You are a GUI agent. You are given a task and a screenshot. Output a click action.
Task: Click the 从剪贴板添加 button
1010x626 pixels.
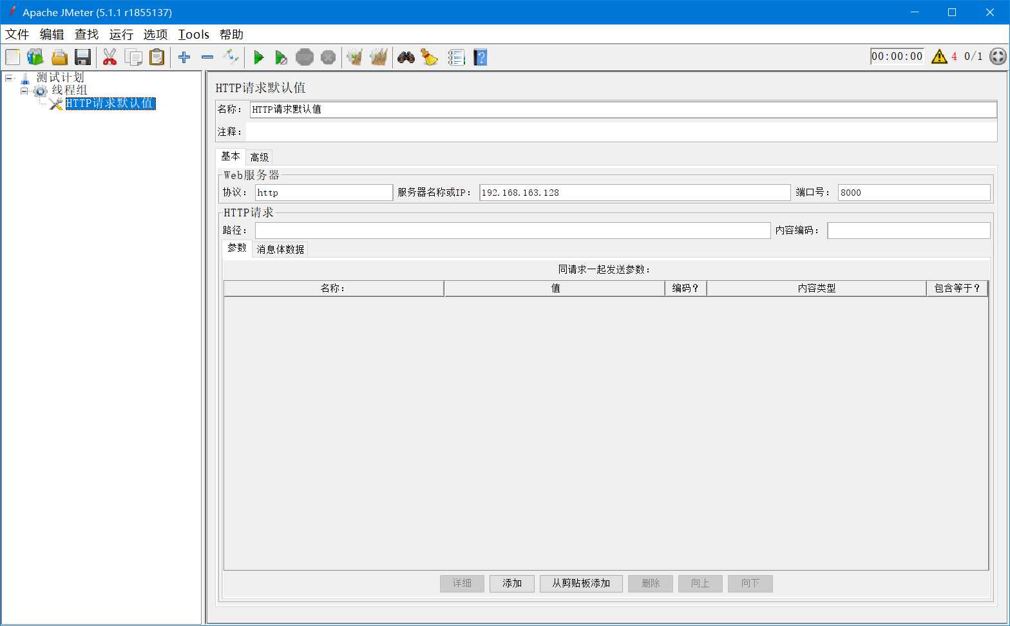coord(581,583)
